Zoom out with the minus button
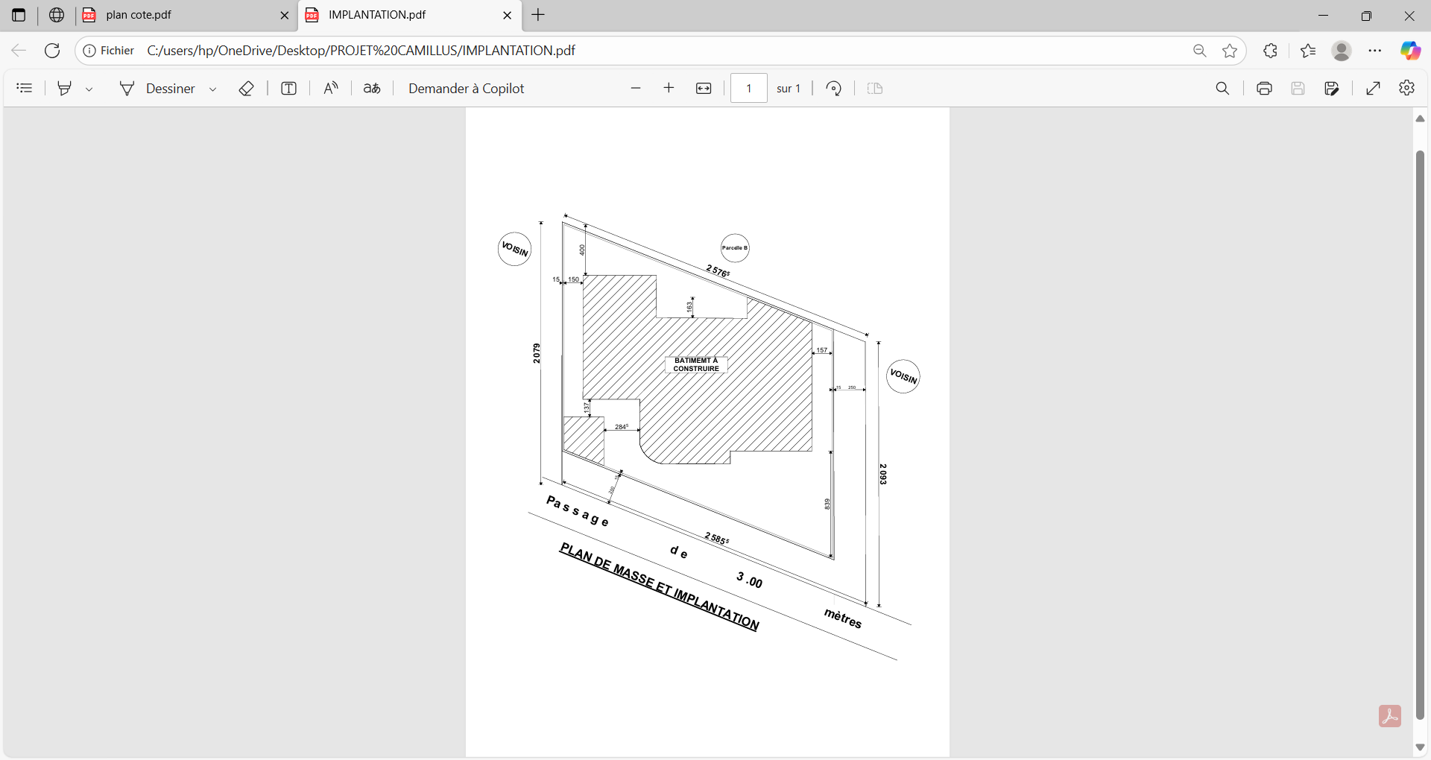The image size is (1431, 760). tap(636, 89)
